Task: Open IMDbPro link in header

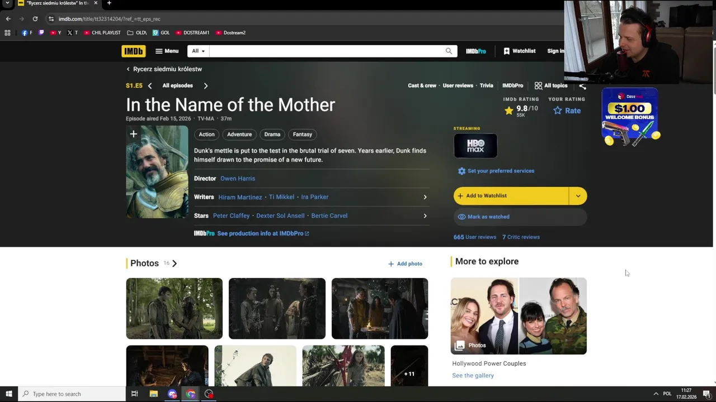Action: pos(475,51)
